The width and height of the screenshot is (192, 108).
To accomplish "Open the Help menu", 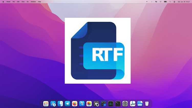I will click(39, 2).
